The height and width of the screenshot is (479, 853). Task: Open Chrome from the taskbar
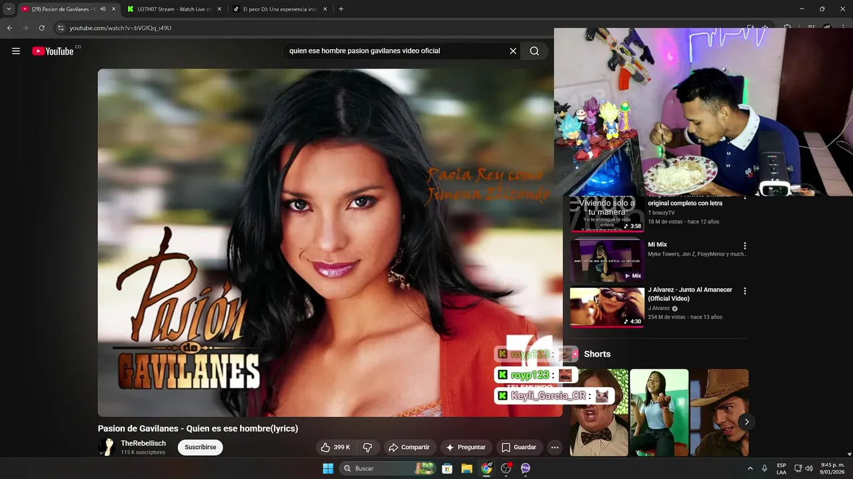486,468
